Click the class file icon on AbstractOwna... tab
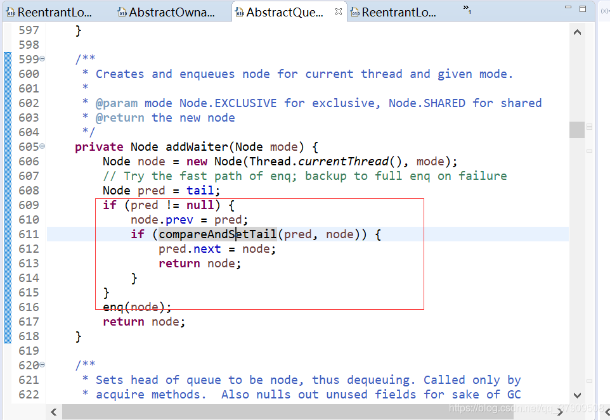The height and width of the screenshot is (420, 610). tap(122, 13)
